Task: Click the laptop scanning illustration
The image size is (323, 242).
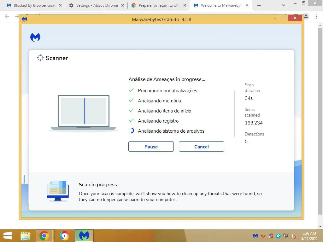Action: pos(83,113)
